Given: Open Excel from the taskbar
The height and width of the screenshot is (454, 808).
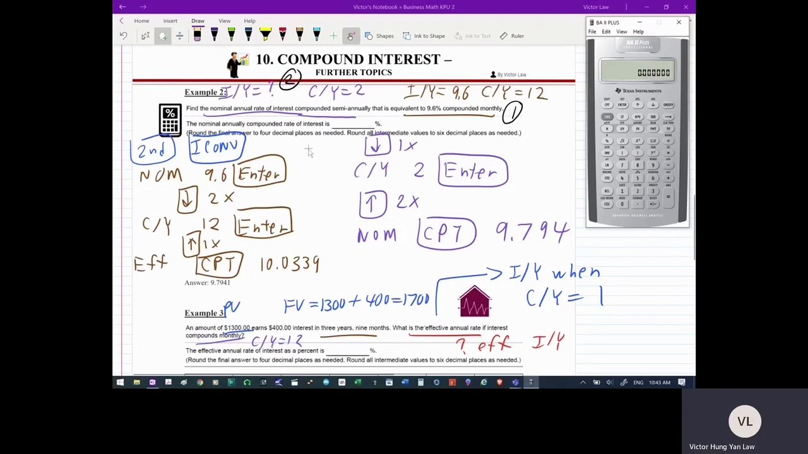Looking at the screenshot, I should (x=357, y=382).
